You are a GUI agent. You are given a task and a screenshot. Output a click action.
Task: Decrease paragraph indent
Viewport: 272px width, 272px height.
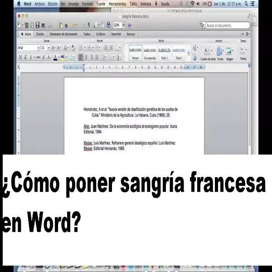105,48
